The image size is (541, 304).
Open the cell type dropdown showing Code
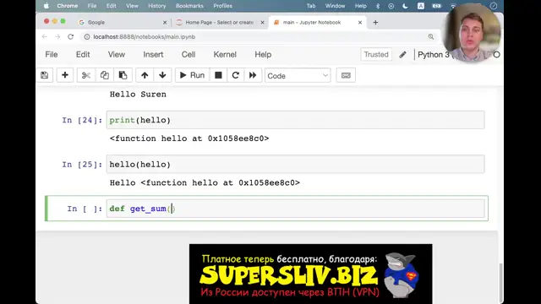click(298, 75)
